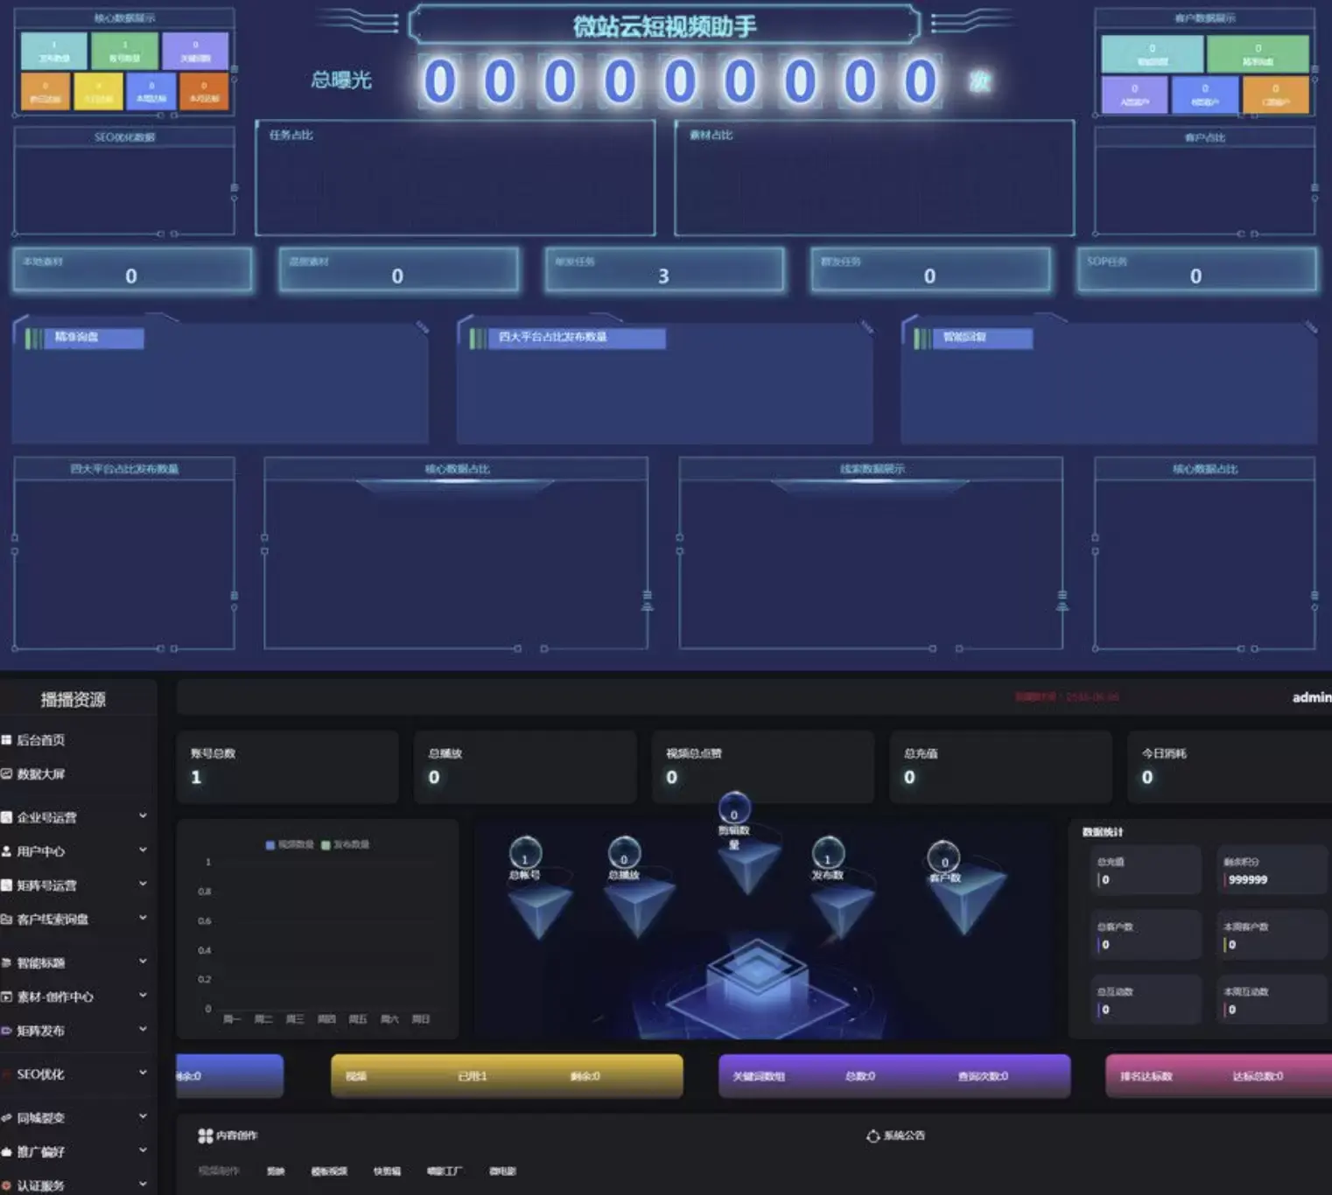The image size is (1332, 1195).
Task: Switch to the 模板视频 tab
Action: tap(329, 1171)
